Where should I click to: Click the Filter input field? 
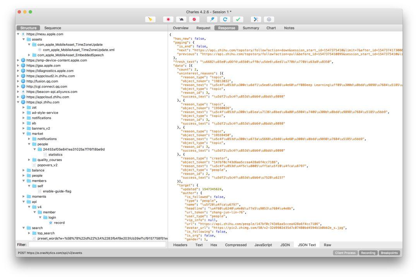point(97,245)
